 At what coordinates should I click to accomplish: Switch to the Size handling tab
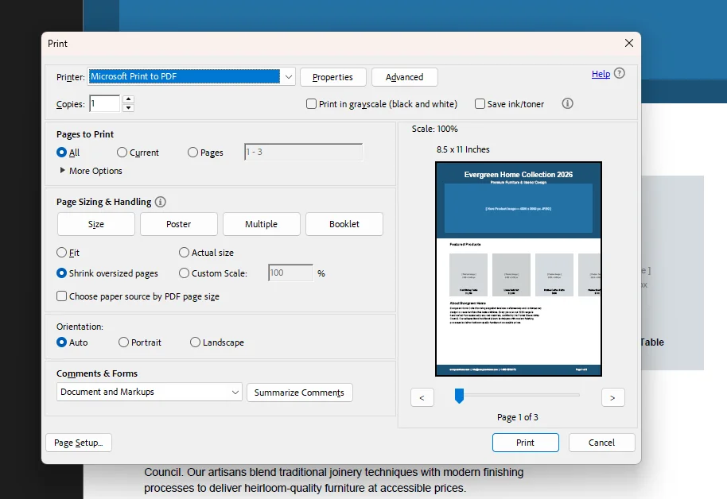coord(96,224)
